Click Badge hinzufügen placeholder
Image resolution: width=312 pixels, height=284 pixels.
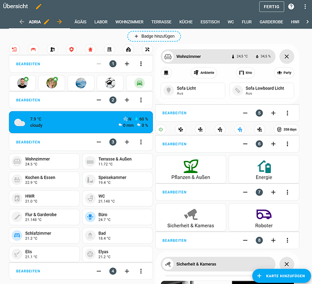point(154,36)
